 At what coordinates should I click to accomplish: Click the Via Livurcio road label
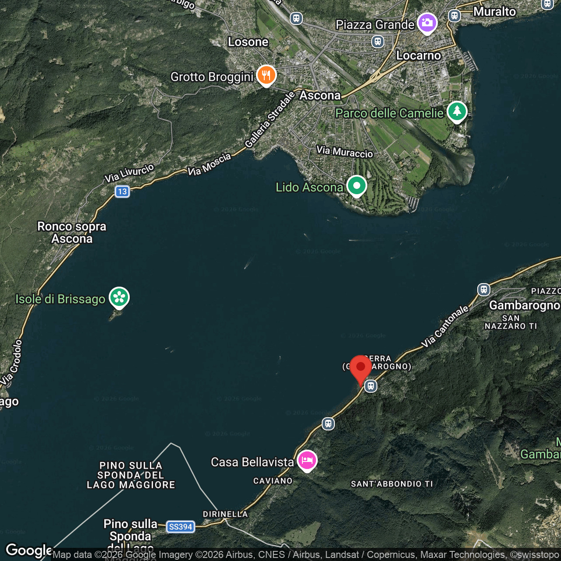(x=129, y=173)
